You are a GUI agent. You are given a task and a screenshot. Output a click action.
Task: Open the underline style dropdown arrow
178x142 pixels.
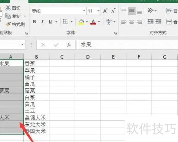click(56, 22)
